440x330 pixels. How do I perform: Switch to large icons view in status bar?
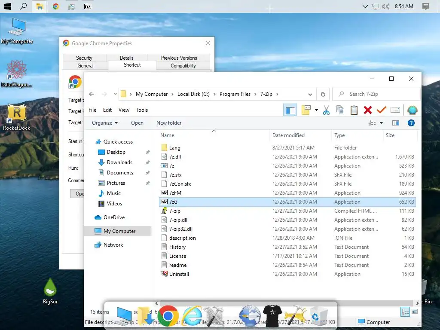(415, 312)
